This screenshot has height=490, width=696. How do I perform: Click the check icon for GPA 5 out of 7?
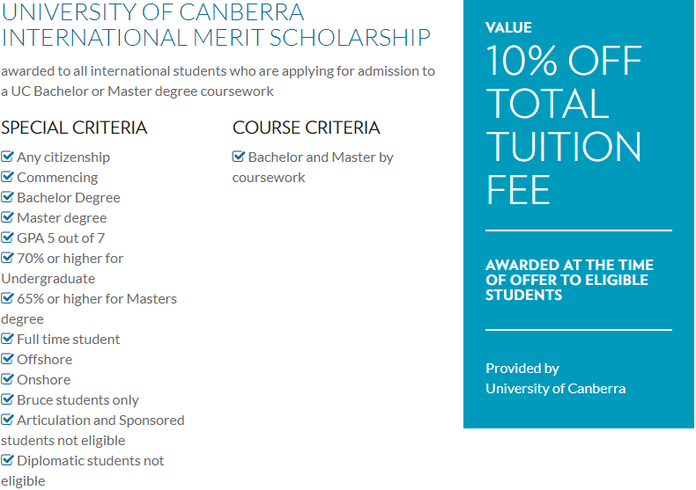point(7,238)
